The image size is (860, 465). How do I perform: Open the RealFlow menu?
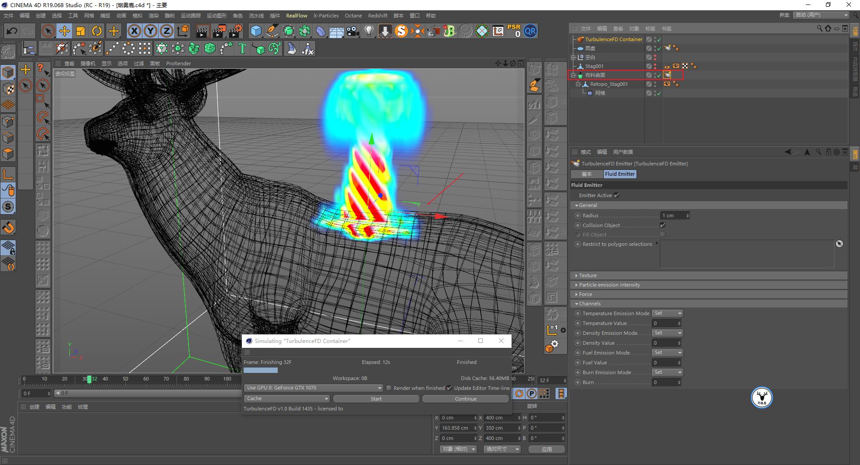(x=297, y=15)
